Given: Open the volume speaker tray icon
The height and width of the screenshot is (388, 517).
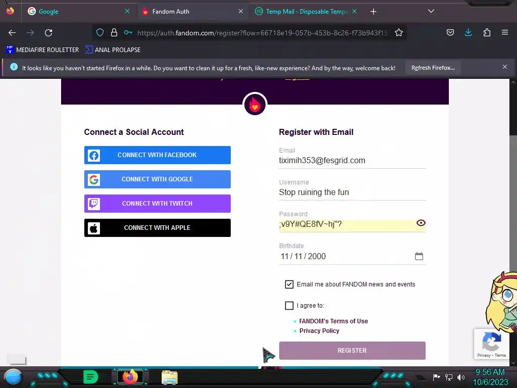Looking at the screenshot, I should click(x=460, y=377).
